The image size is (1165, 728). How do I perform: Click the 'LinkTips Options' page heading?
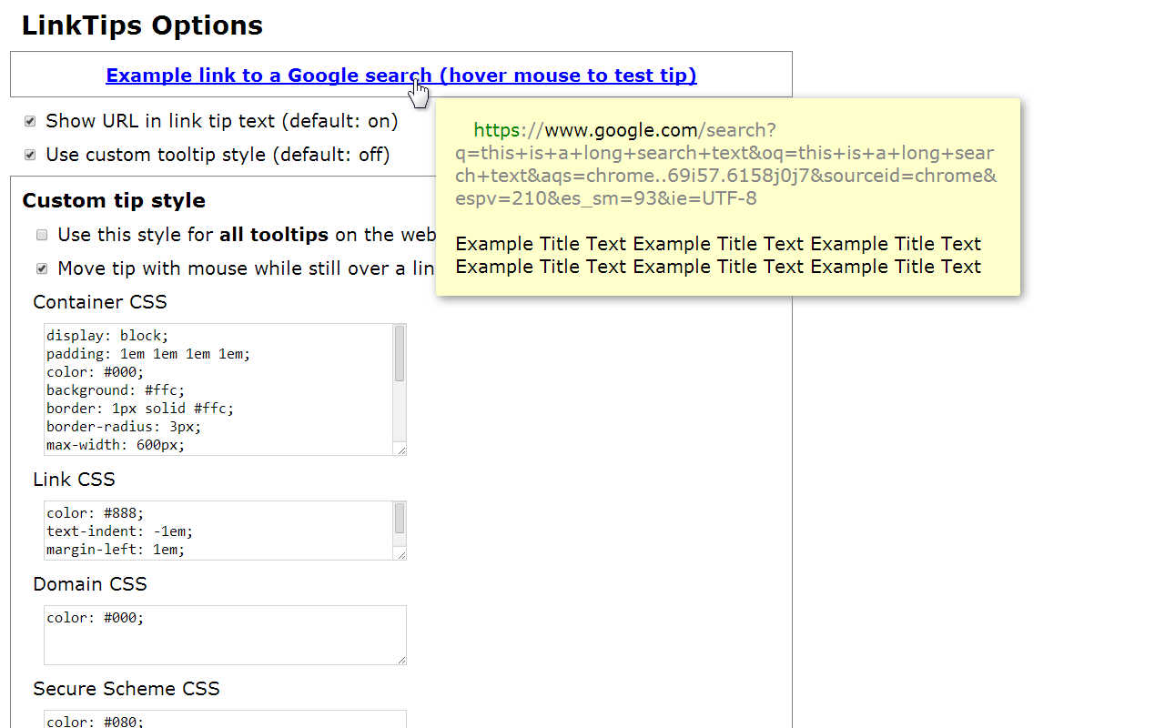pyautogui.click(x=142, y=25)
